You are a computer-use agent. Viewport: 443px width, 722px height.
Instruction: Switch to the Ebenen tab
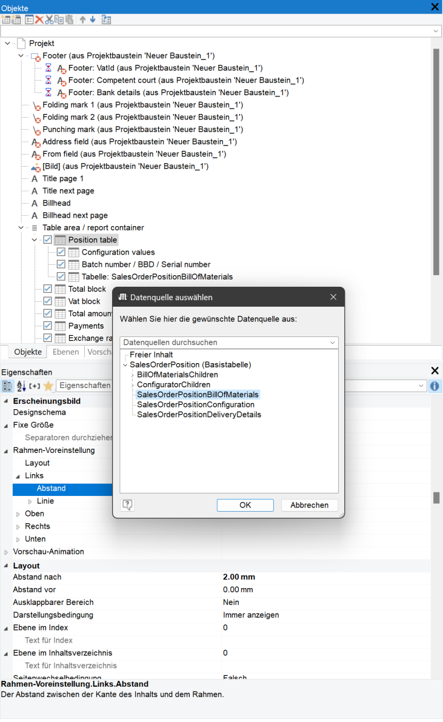pyautogui.click(x=65, y=352)
